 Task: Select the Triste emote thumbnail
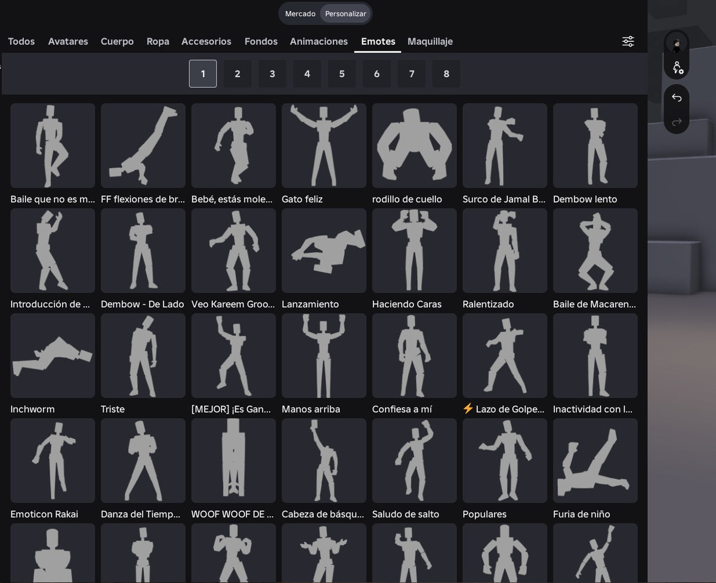(143, 356)
